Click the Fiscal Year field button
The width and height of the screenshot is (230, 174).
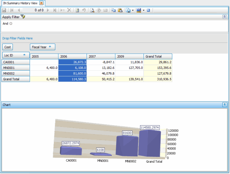(x=43, y=47)
